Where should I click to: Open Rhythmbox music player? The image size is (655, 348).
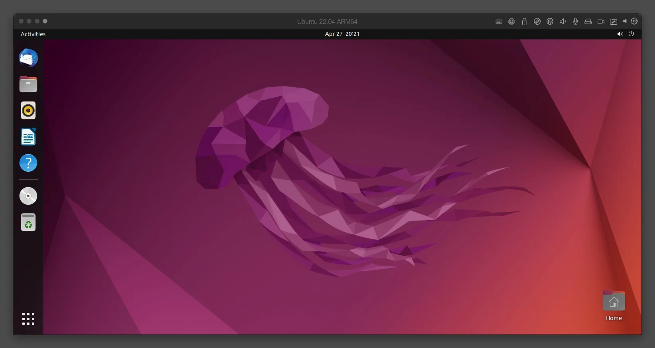click(x=28, y=110)
